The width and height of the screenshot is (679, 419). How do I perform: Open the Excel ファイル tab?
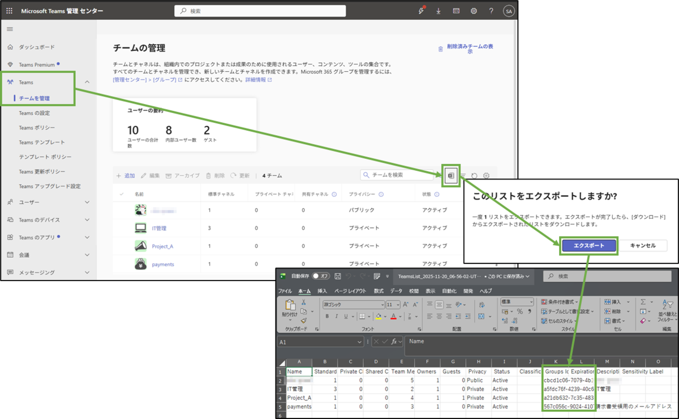[285, 291]
